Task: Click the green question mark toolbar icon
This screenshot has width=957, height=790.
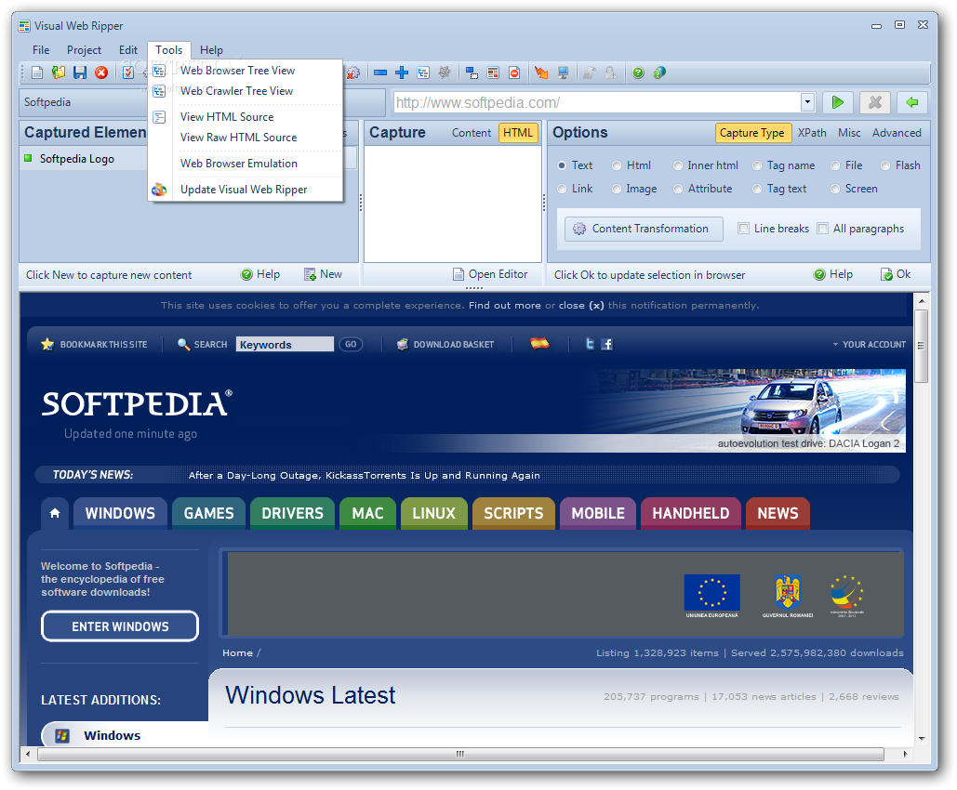Action: click(x=638, y=72)
